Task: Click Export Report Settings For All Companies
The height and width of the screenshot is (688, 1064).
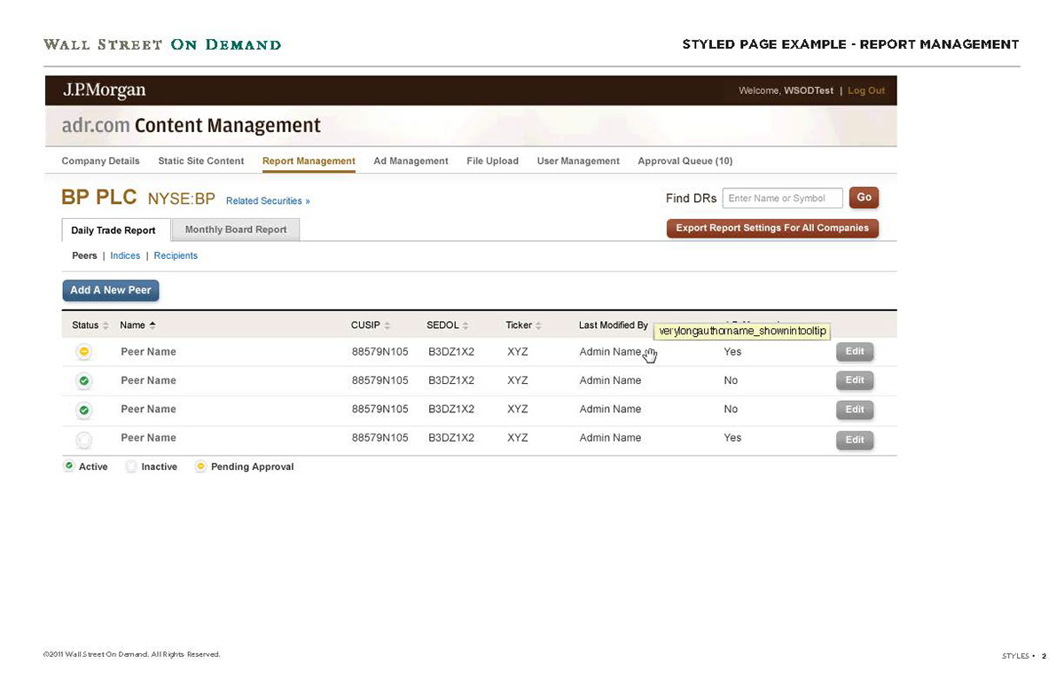Action: click(x=772, y=228)
